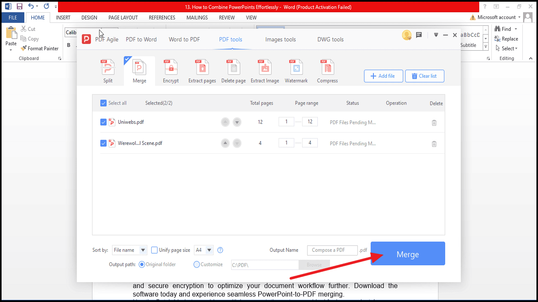
Task: Move Uniwebs.pdf up in the list
Action: point(225,122)
